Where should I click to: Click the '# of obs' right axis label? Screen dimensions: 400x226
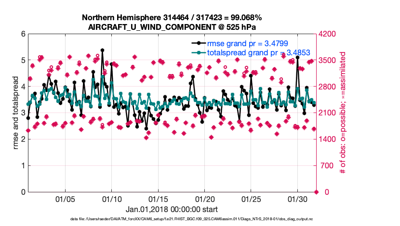[x=344, y=113]
